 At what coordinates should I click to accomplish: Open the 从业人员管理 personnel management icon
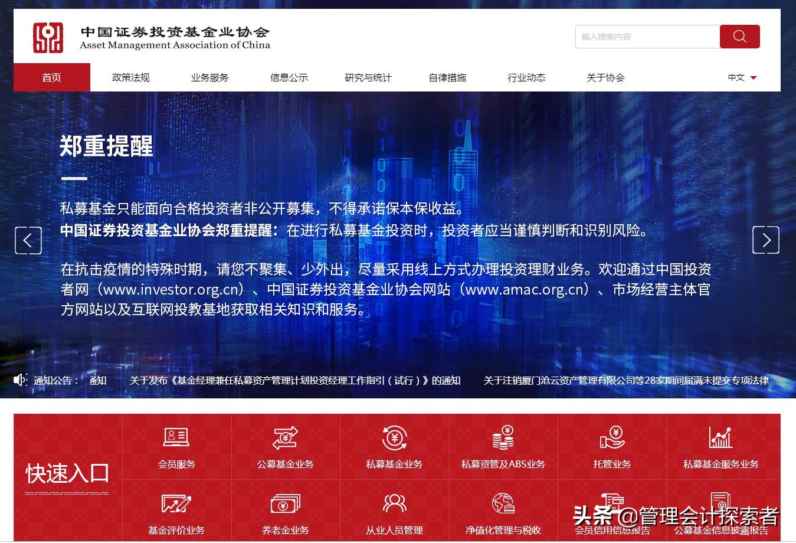(394, 512)
